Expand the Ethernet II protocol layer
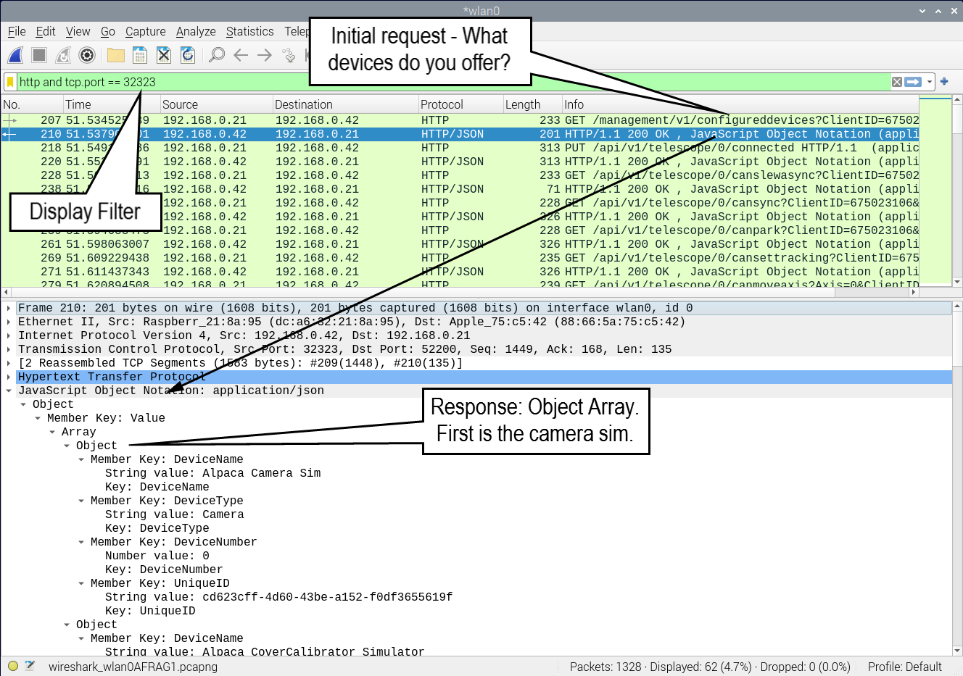Screen dimensions: 963x676 (x=9, y=321)
